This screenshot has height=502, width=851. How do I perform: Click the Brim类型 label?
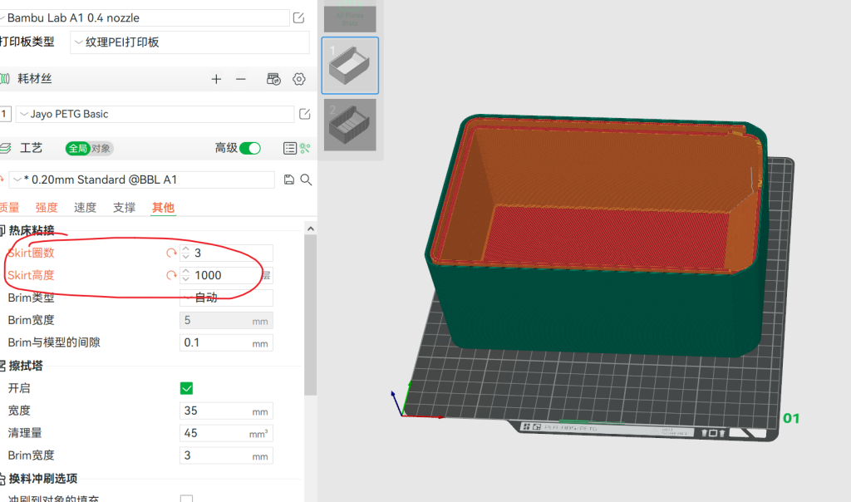coord(31,298)
